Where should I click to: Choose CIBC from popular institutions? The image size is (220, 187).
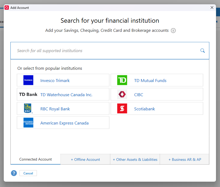157,94
